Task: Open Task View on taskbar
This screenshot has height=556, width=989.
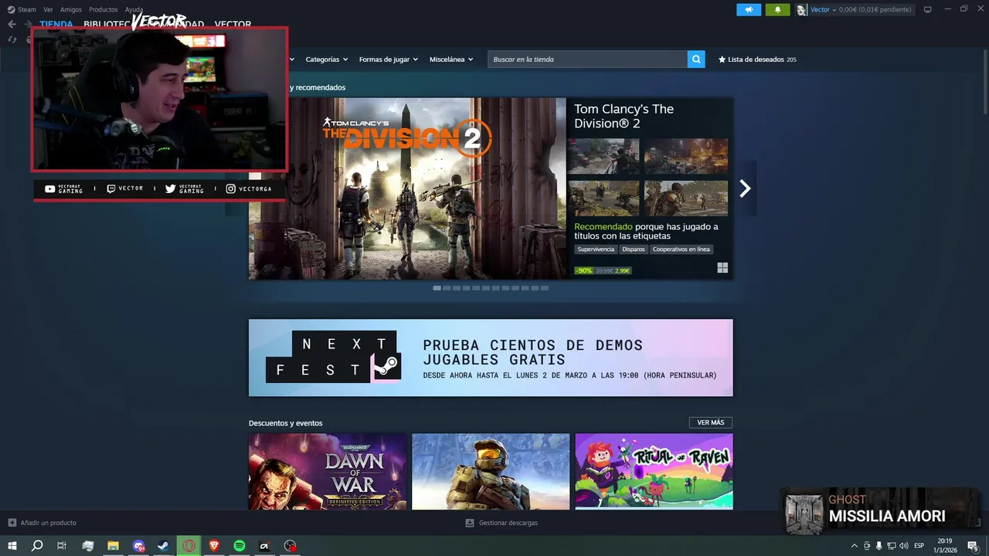Action: (62, 546)
